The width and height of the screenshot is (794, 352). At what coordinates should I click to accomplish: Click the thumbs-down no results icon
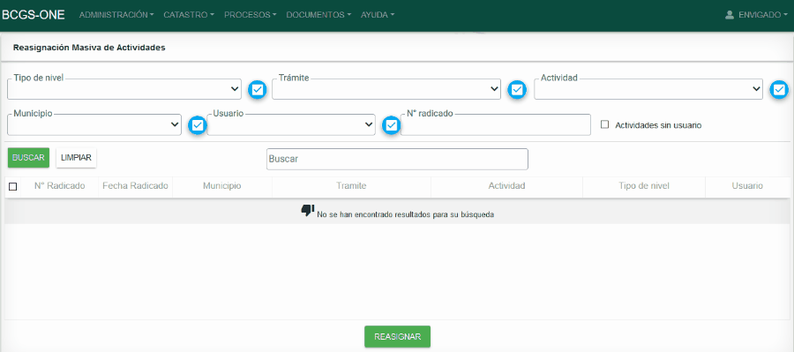pos(308,211)
